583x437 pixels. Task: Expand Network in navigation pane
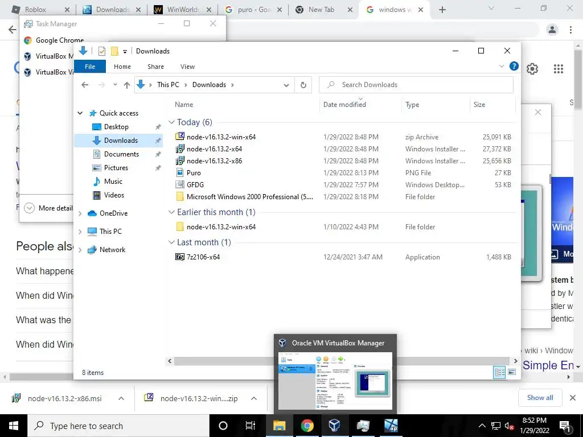point(80,250)
